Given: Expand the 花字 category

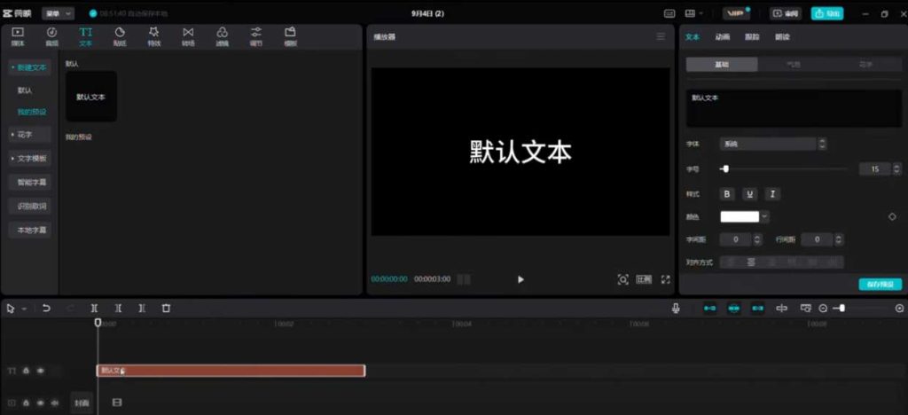Looking at the screenshot, I should (29, 134).
